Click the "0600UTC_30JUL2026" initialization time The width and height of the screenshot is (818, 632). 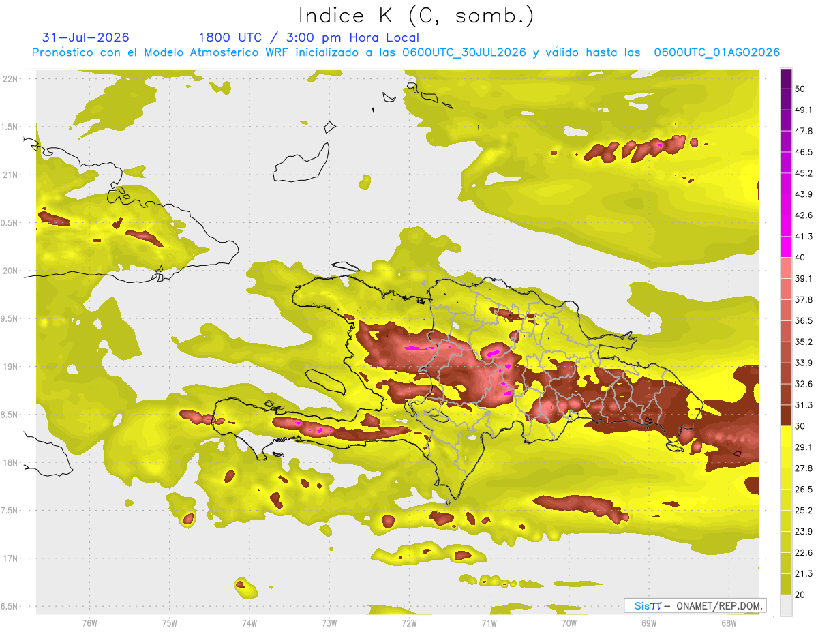[x=464, y=52]
